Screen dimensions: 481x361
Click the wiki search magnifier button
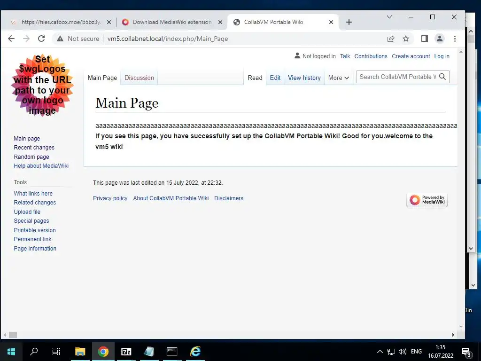442,77
